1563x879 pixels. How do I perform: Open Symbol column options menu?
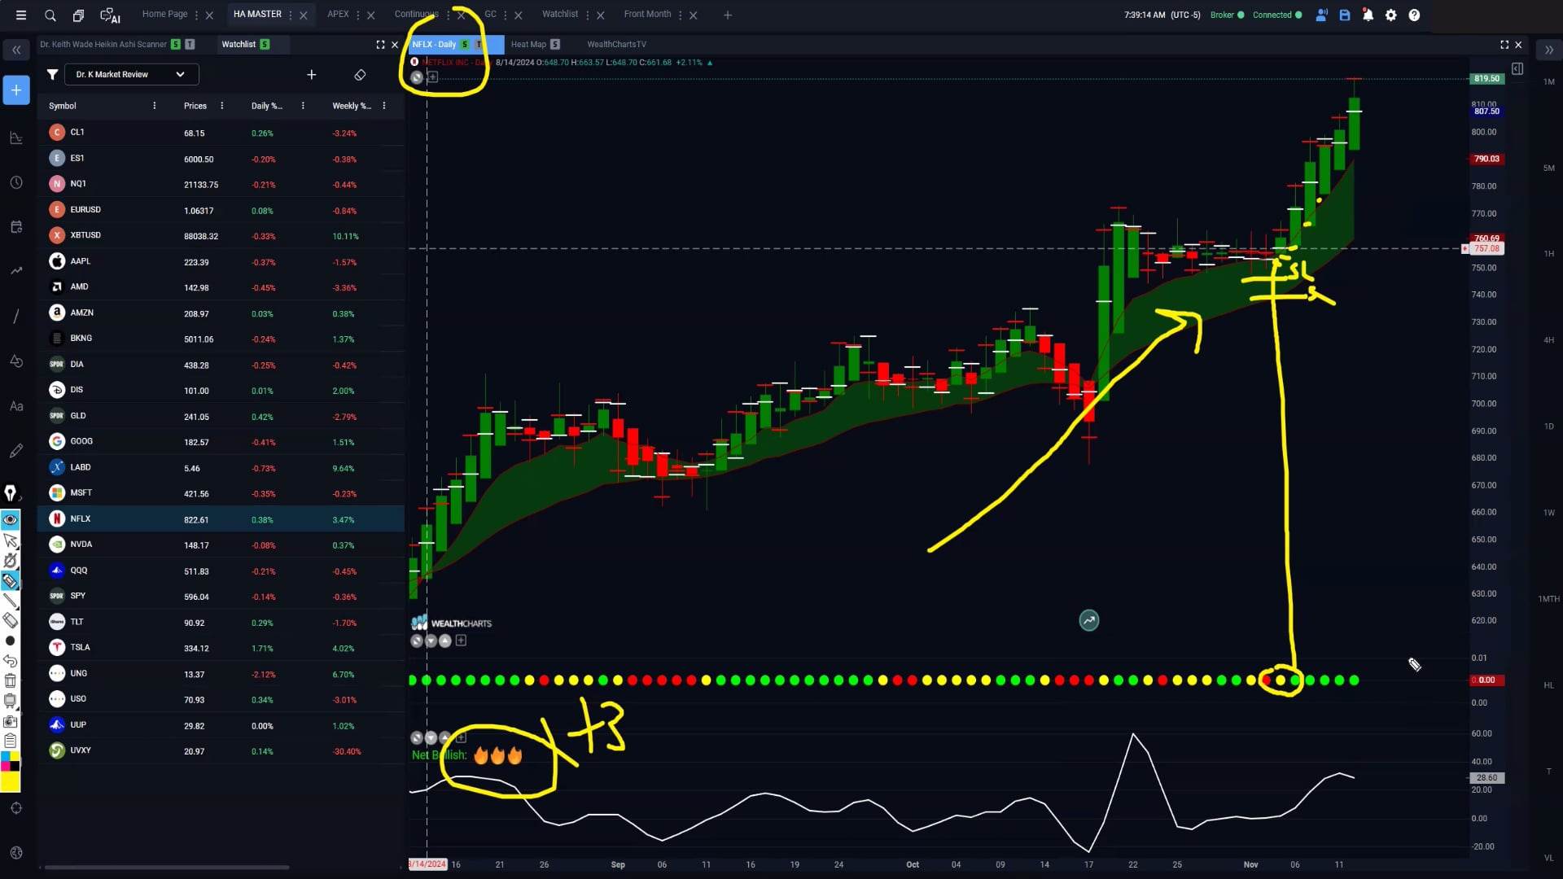(x=155, y=106)
